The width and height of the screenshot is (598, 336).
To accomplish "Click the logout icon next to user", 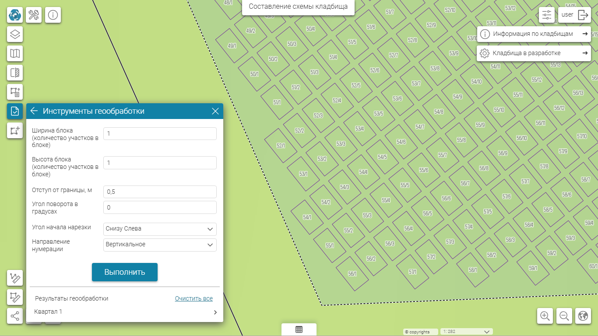I will pos(583,15).
